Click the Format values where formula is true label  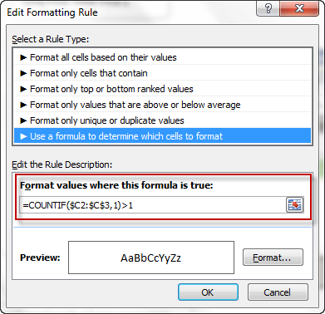(x=116, y=185)
